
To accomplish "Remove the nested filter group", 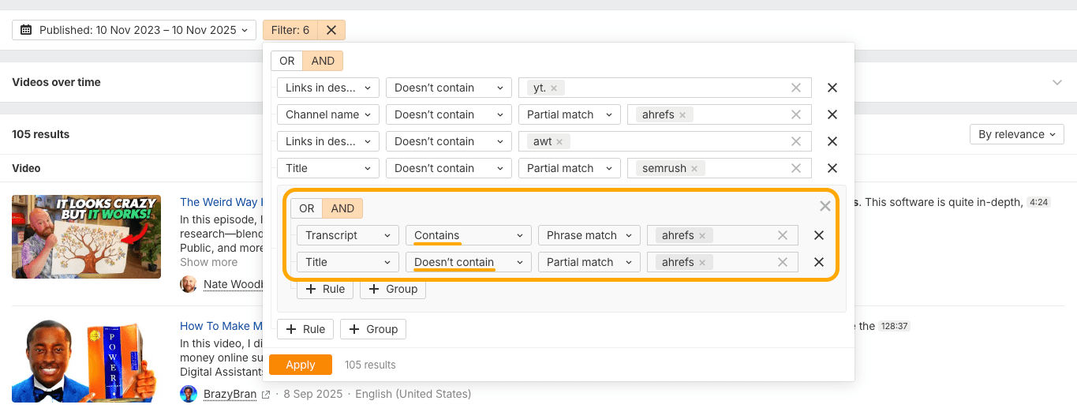I will pos(825,206).
